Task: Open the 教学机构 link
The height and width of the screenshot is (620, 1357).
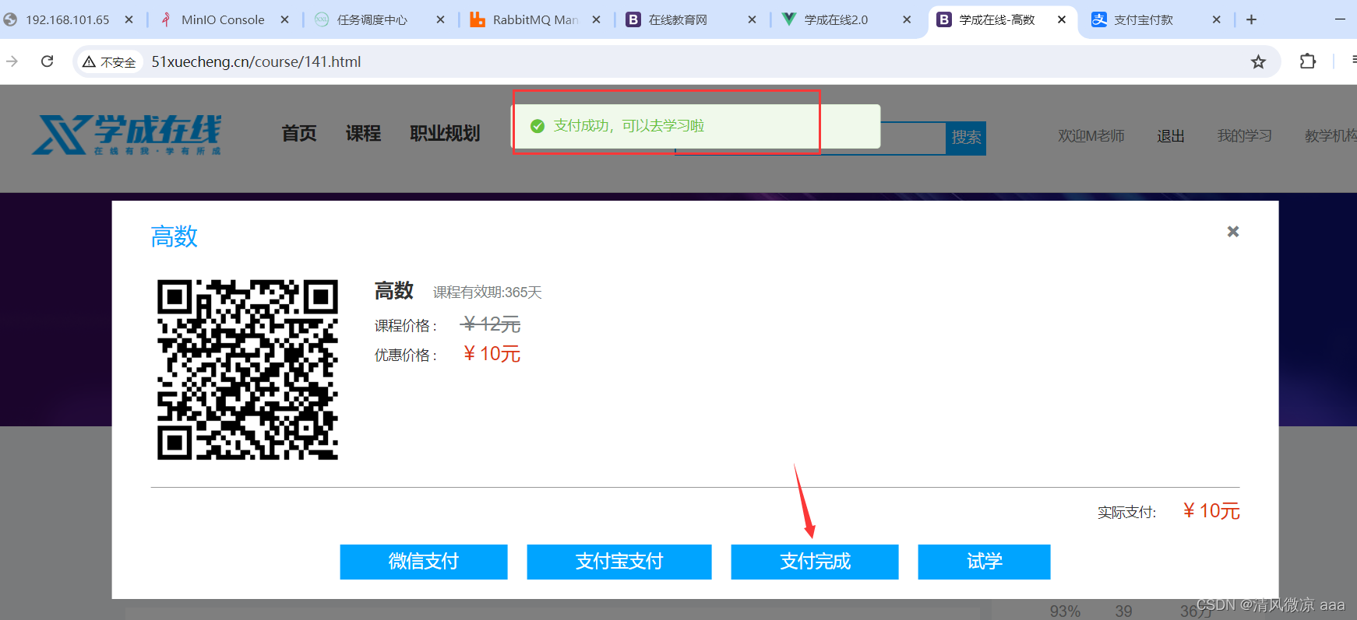Action: coord(1331,136)
